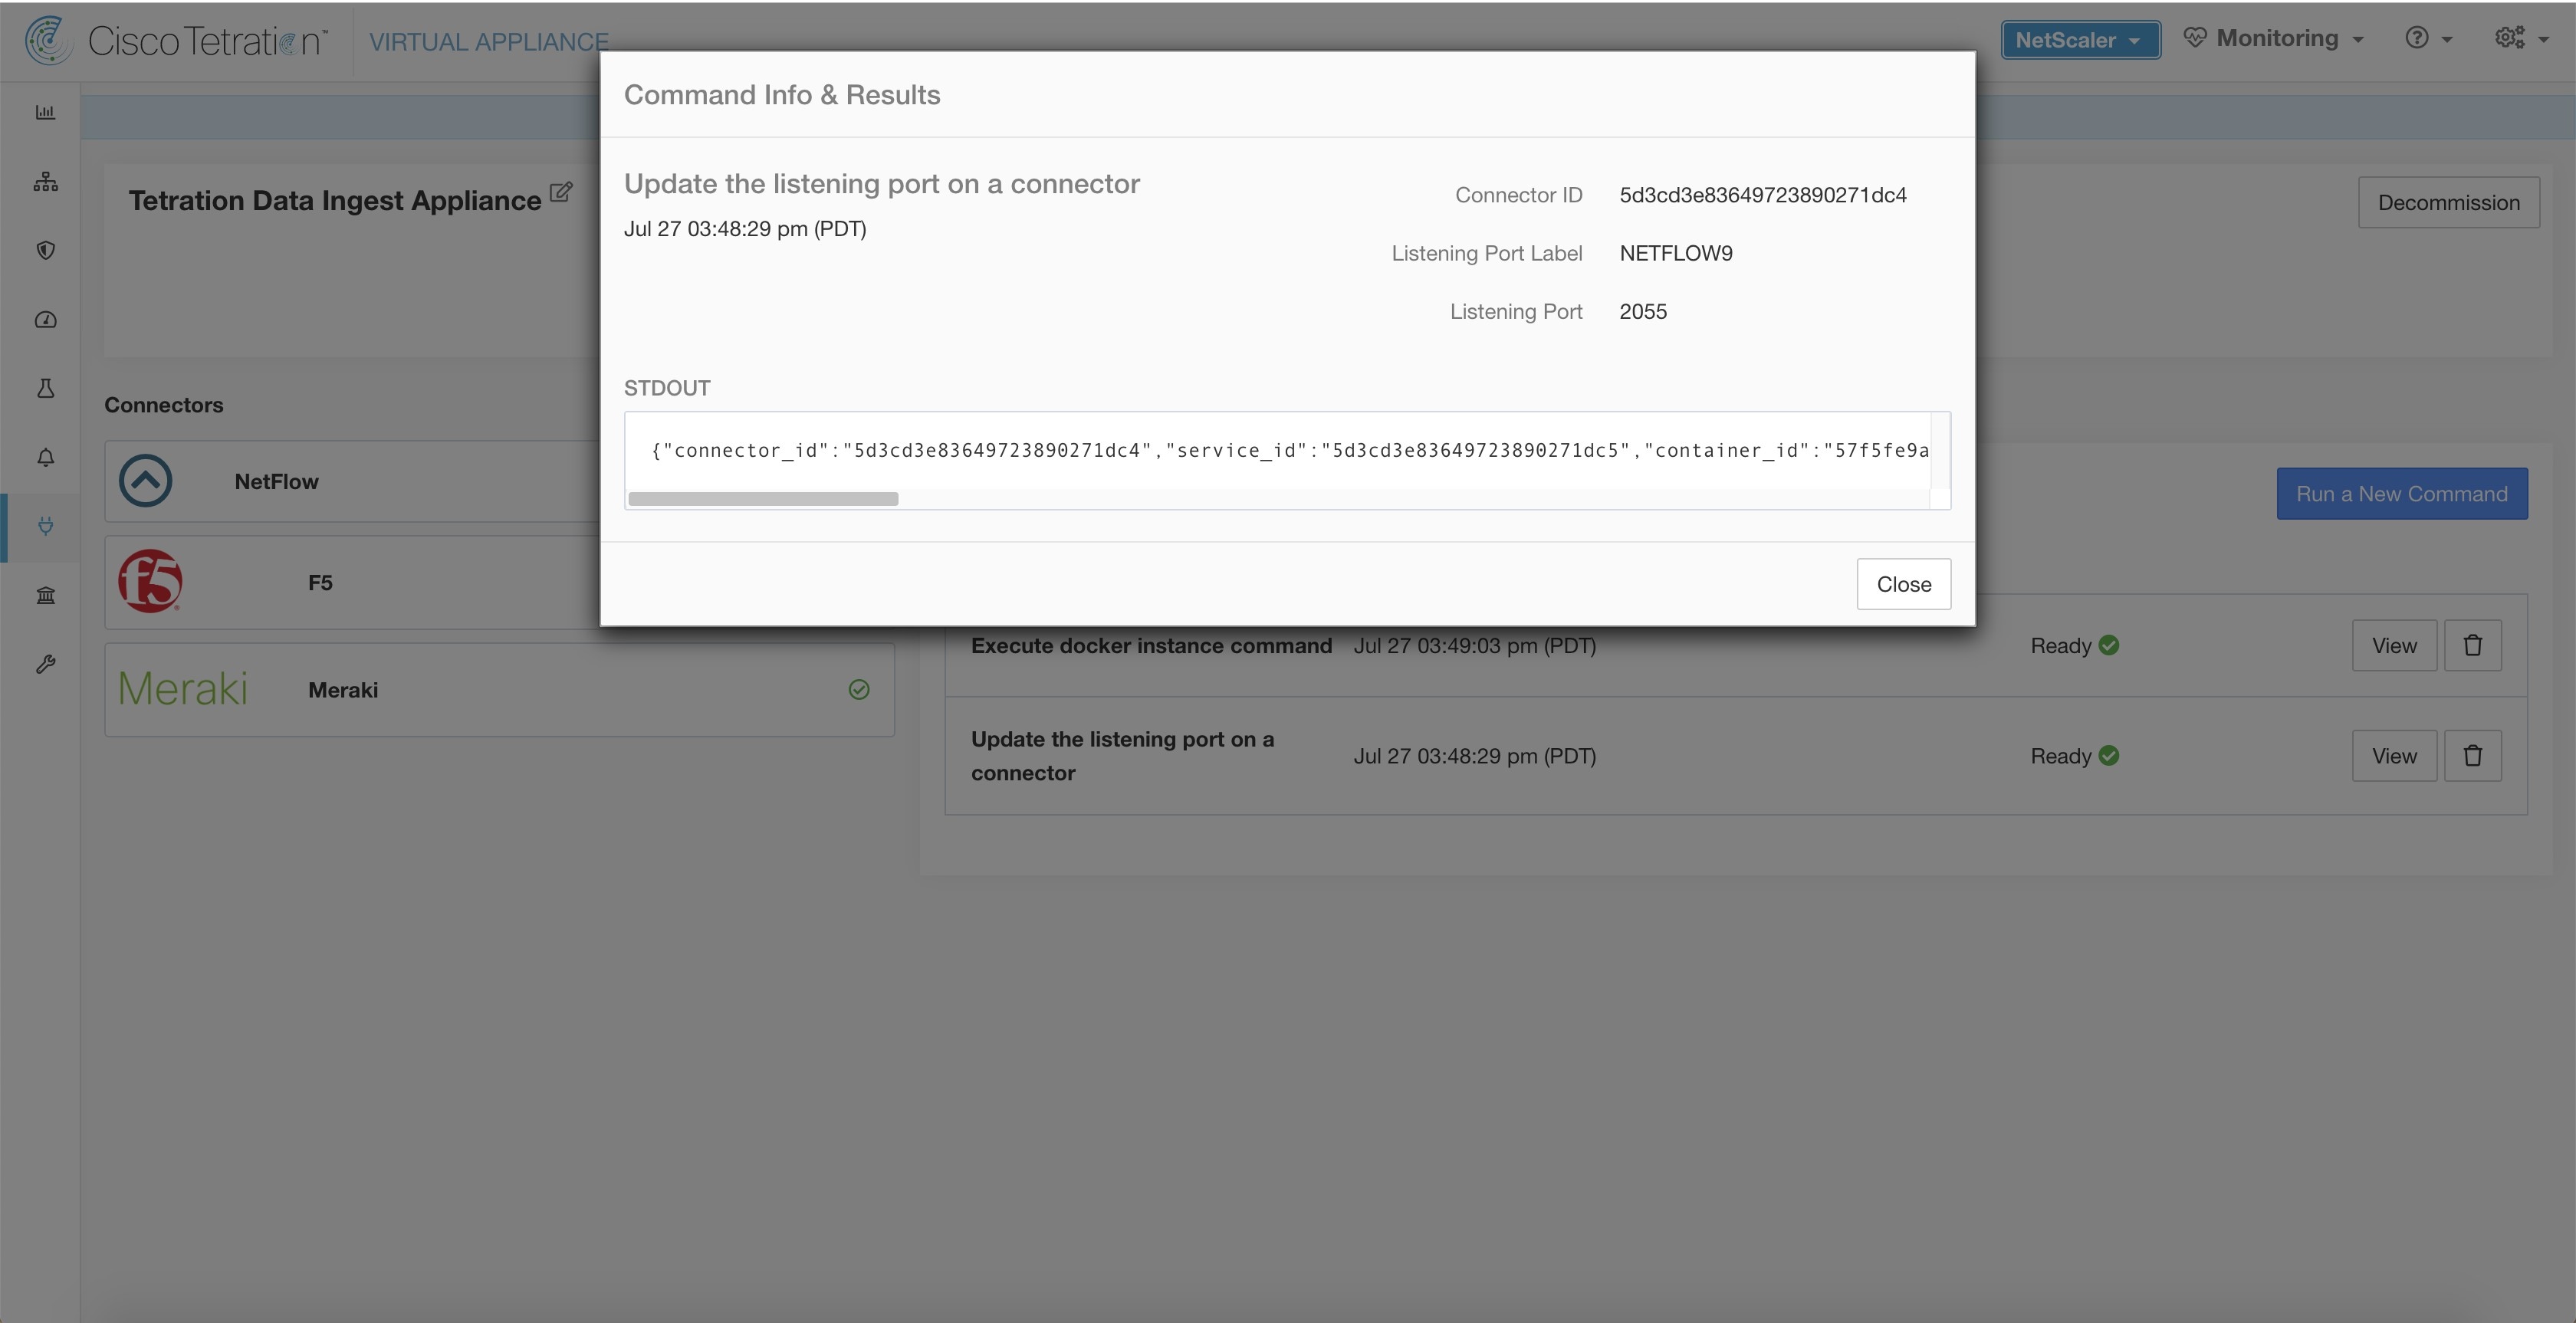Image resolution: width=2576 pixels, height=1323 pixels.
Task: Click Run a New Command button
Action: coord(2402,493)
